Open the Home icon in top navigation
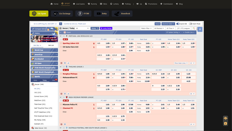 coord(51,4)
